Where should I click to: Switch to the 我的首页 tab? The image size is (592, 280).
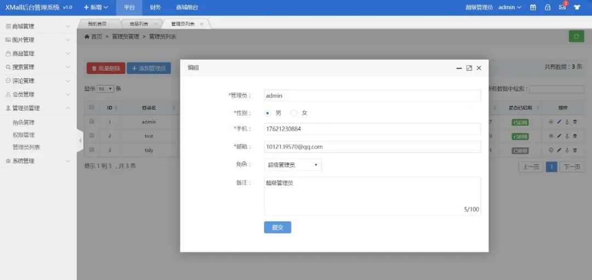coord(97,24)
